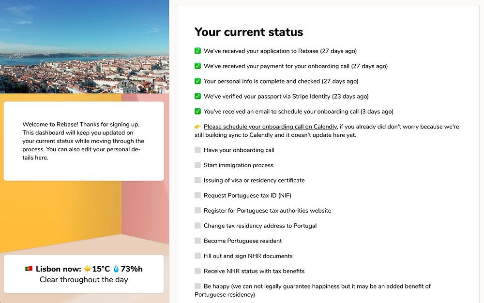Check the Start immigration process box
The height and width of the screenshot is (303, 484).
(x=197, y=165)
